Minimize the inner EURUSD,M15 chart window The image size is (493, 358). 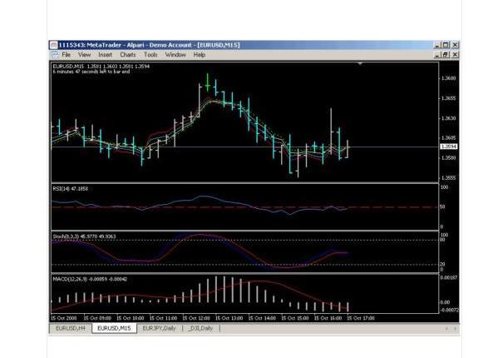[x=437, y=55]
